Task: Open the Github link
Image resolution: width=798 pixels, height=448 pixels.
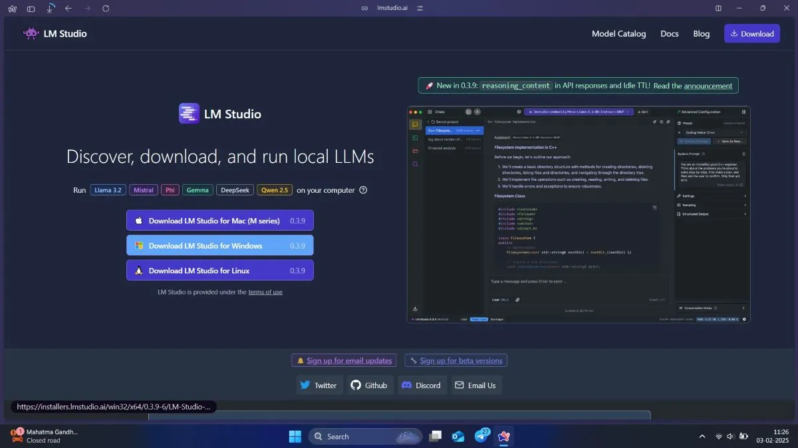Action: pyautogui.click(x=369, y=385)
